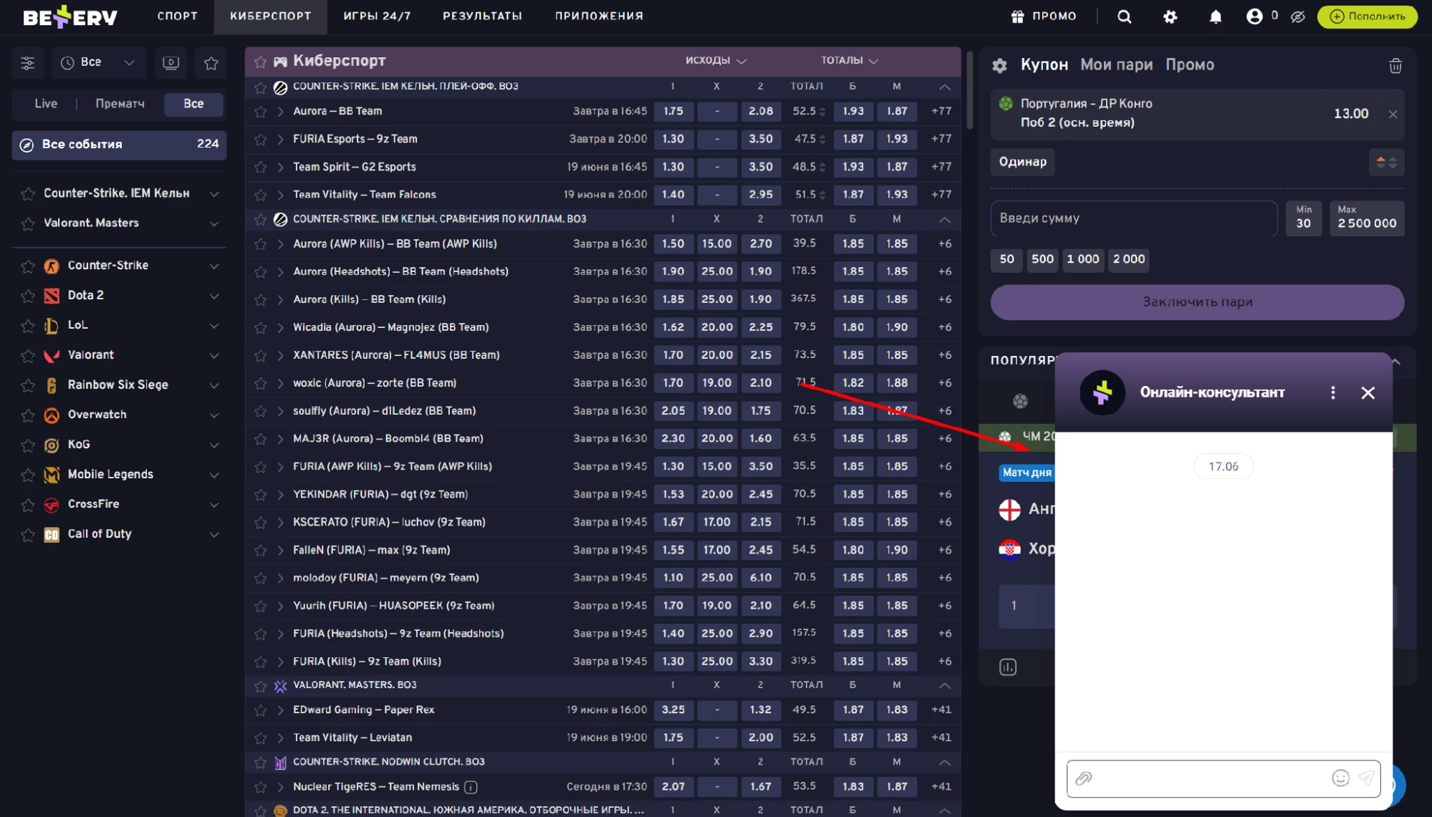Open chat options three-dots menu

click(1332, 392)
